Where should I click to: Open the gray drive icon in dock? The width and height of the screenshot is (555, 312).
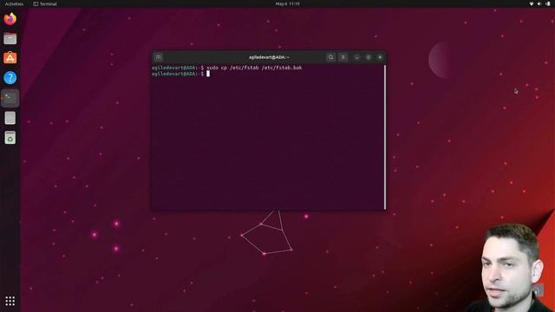point(10,118)
